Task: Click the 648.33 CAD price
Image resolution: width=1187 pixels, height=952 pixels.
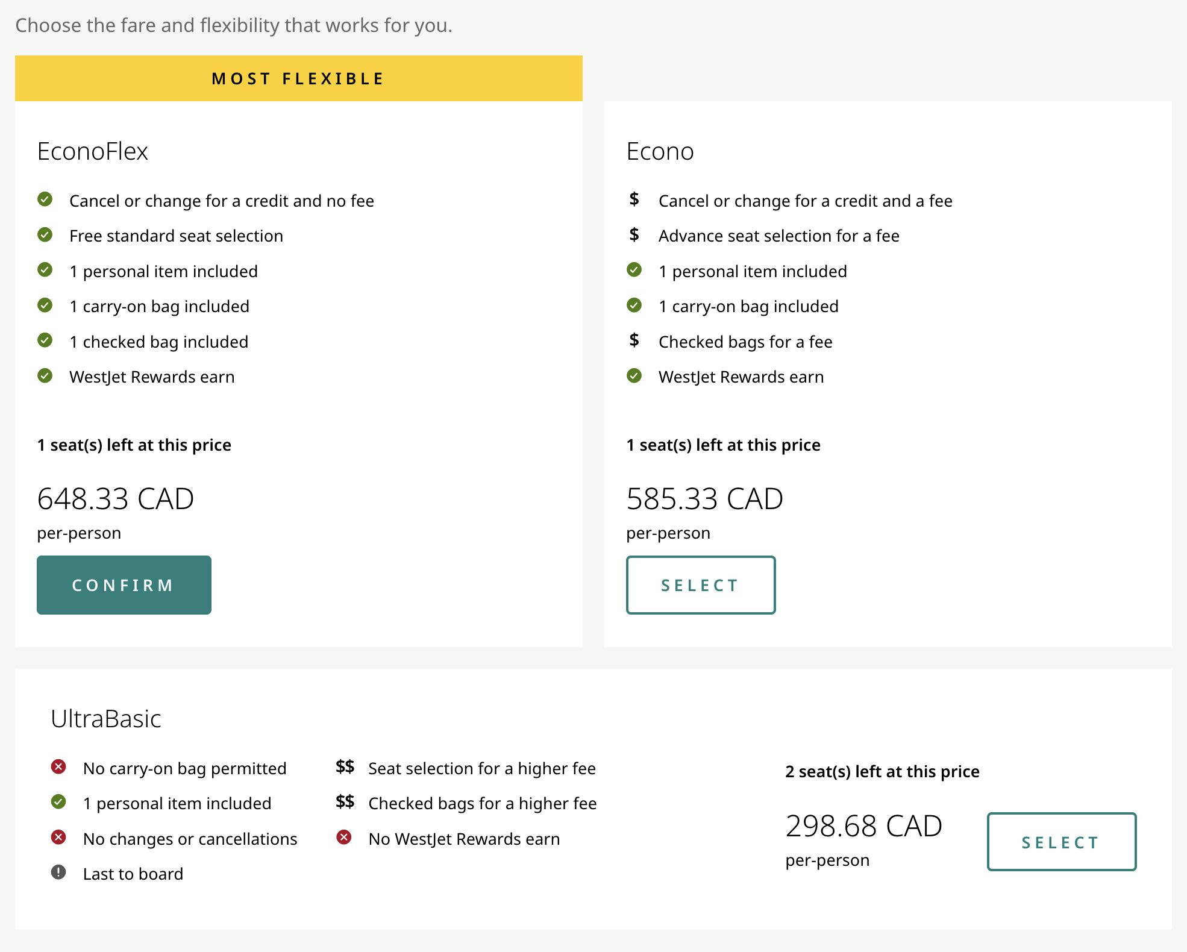Action: coord(116,499)
